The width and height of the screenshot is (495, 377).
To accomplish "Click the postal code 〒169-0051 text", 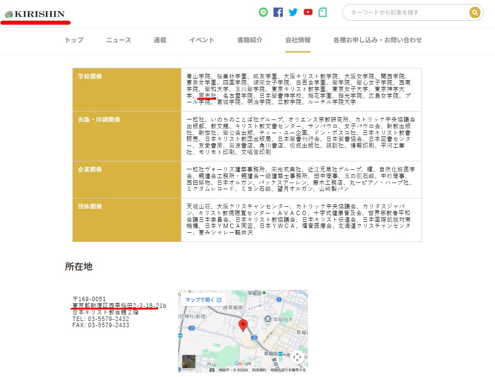I will click(89, 299).
